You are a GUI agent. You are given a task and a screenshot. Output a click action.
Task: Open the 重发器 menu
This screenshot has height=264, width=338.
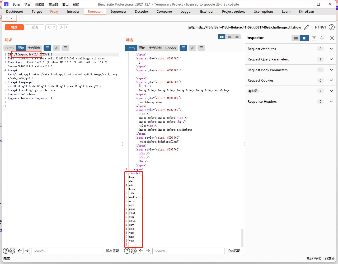click(x=53, y=4)
